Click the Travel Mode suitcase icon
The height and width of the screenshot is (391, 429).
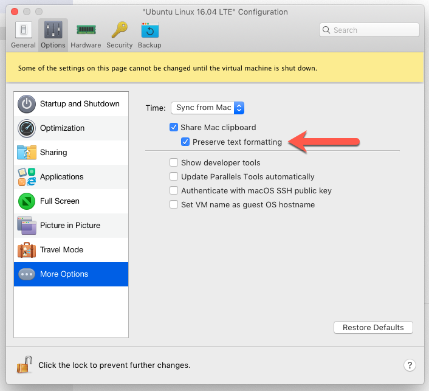27,250
